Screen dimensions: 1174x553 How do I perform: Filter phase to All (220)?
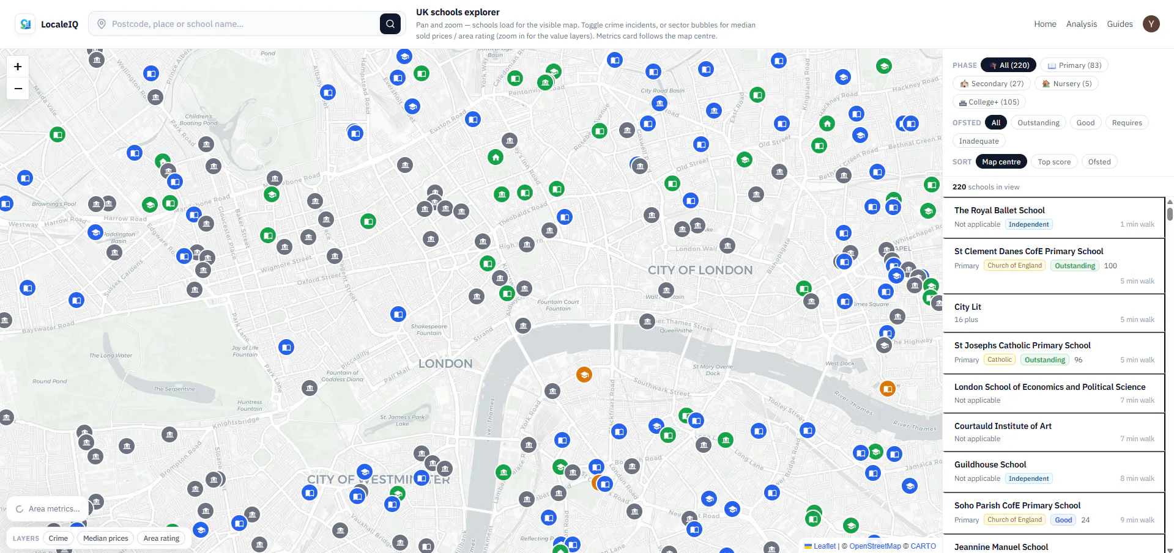tap(1009, 65)
